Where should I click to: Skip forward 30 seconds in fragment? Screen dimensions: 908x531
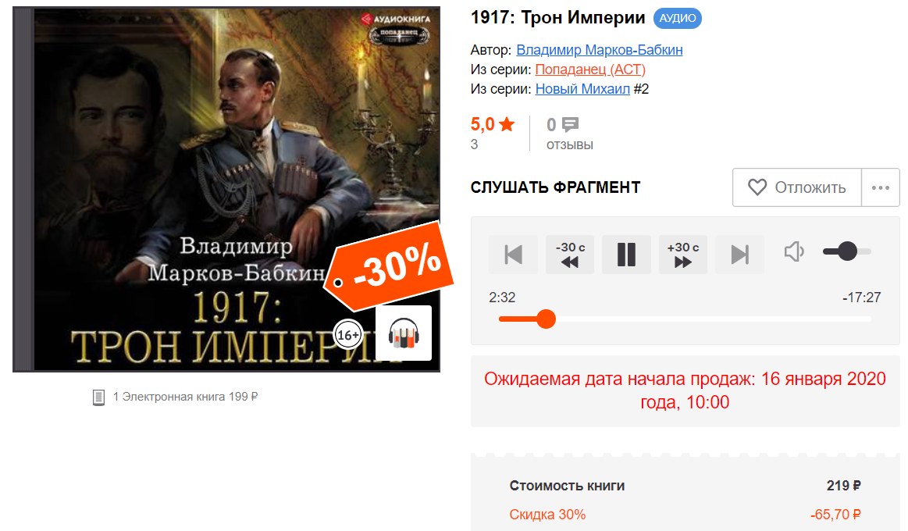click(682, 255)
